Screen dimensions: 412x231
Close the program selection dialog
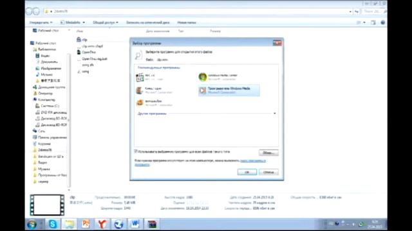pyautogui.click(x=277, y=43)
